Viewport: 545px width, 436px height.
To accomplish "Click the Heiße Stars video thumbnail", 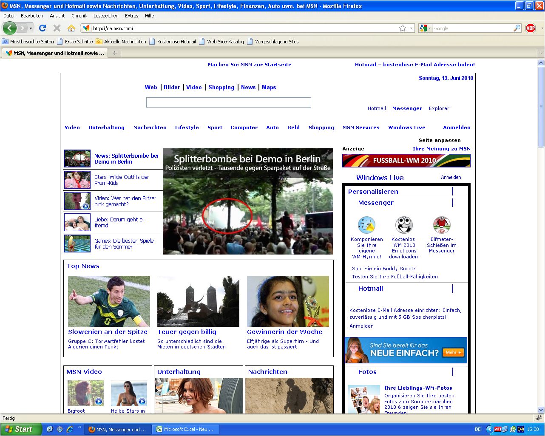I will tap(129, 394).
